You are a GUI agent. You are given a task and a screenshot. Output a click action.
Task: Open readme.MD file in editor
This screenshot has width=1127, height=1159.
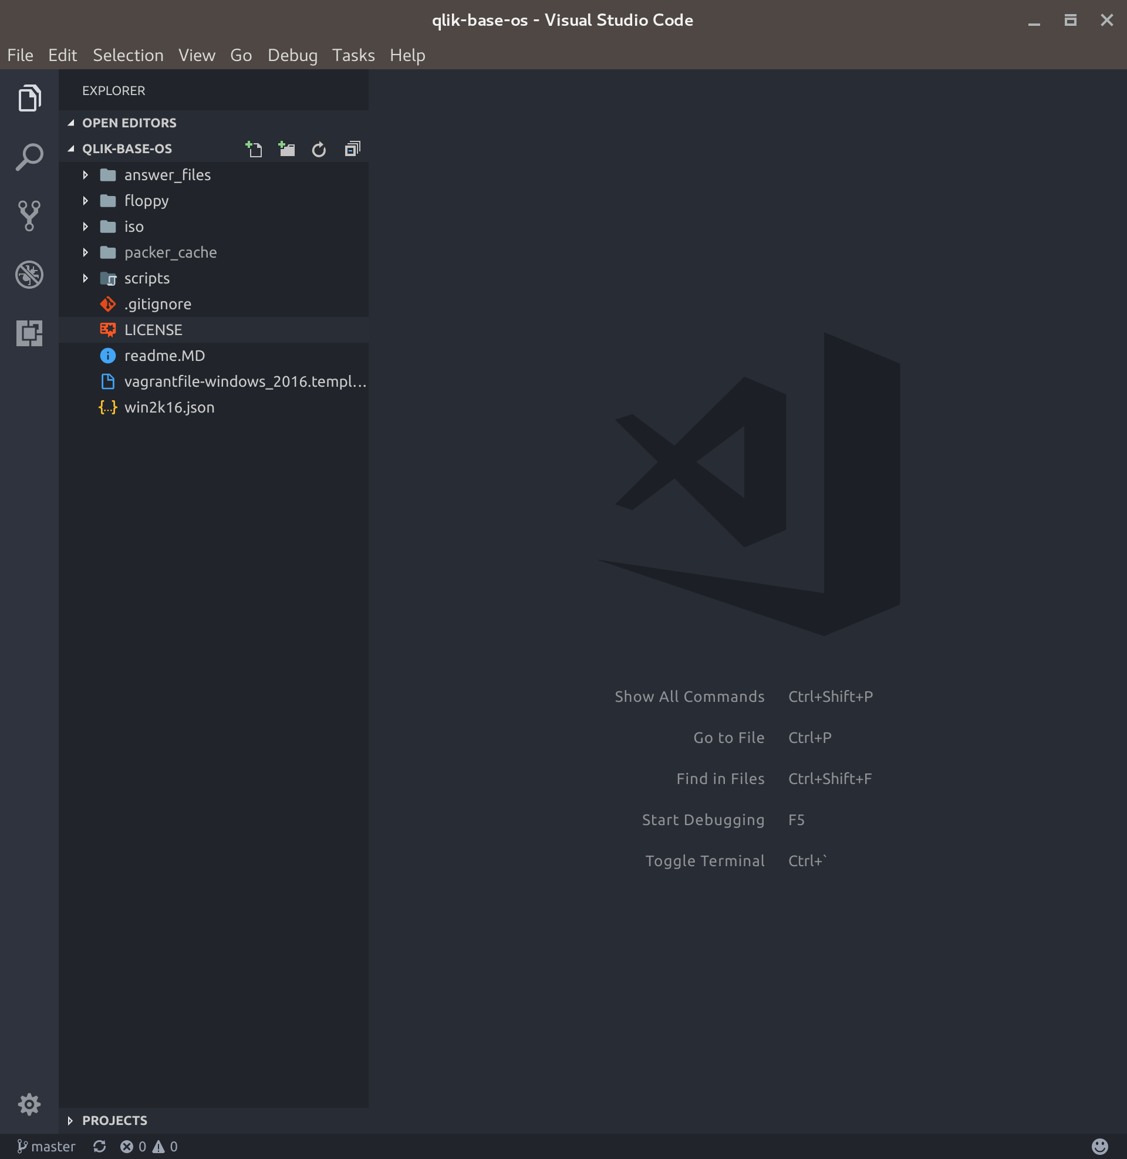[x=164, y=355]
